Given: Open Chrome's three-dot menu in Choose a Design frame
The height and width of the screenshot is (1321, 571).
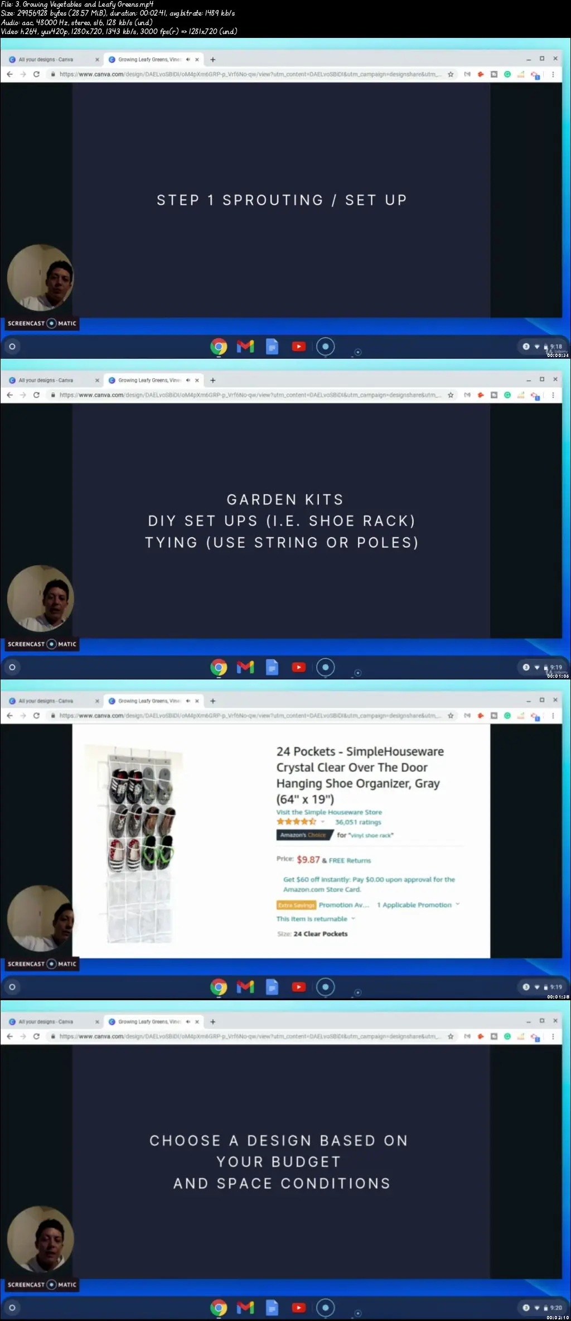Looking at the screenshot, I should pyautogui.click(x=553, y=1036).
